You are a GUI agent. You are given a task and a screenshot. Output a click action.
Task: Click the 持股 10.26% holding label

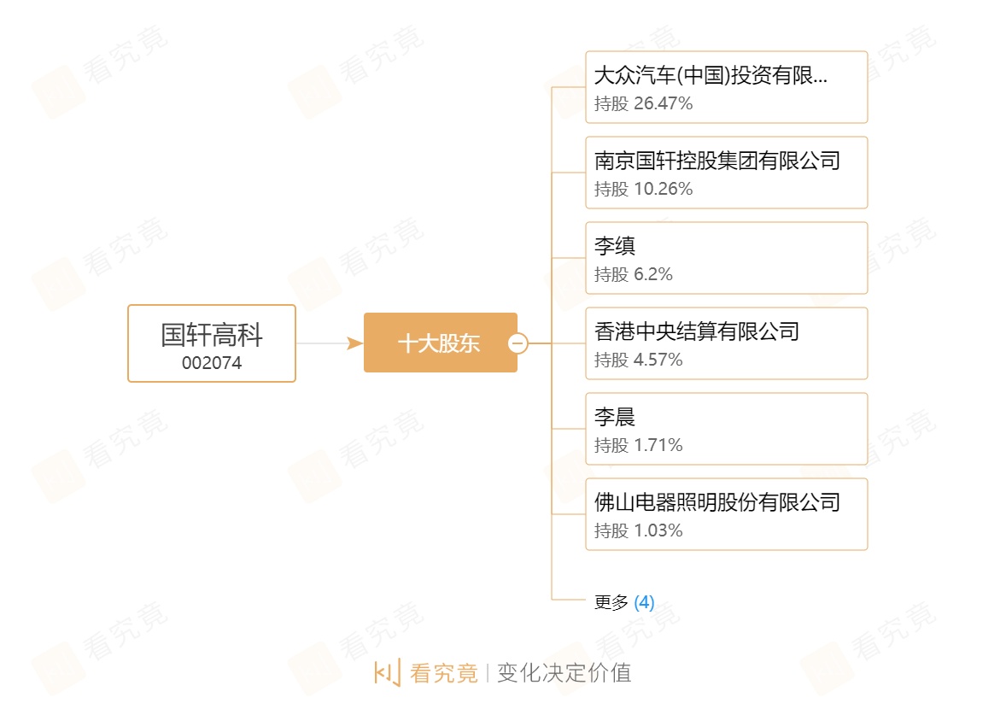644,190
